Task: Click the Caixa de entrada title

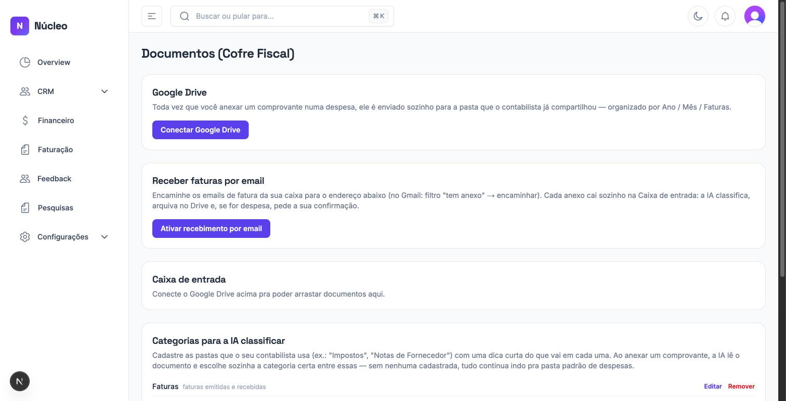Action: (x=189, y=279)
